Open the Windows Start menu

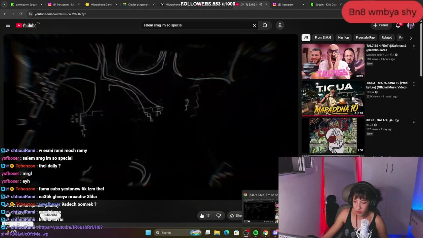point(148,233)
